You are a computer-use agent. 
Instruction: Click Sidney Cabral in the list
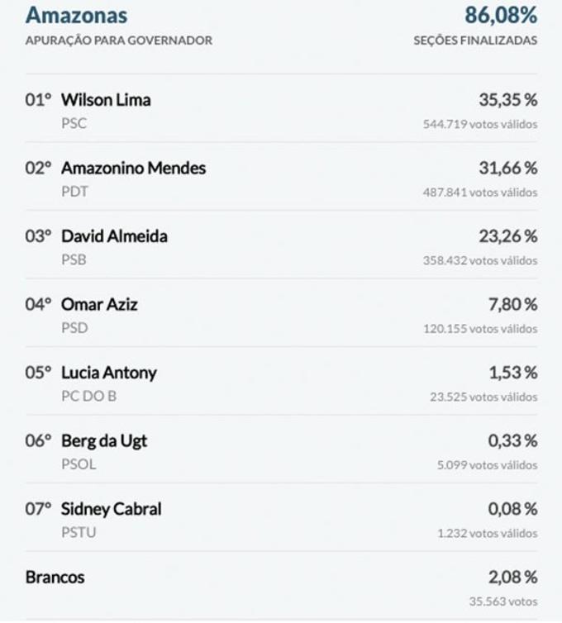(111, 509)
